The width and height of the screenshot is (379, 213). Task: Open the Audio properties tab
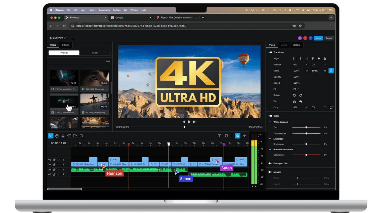coord(284,45)
